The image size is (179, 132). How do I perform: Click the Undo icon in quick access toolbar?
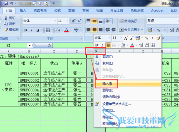pos(12,3)
